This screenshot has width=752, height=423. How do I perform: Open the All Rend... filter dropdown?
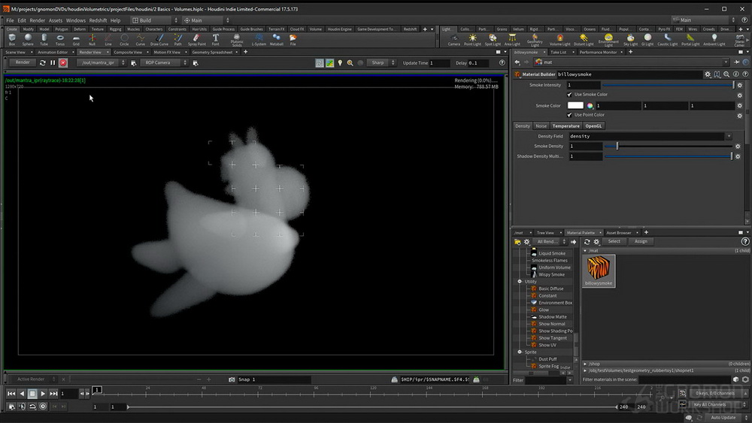[x=550, y=241]
